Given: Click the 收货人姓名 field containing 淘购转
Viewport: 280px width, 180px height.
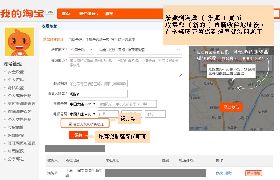Looking at the screenshot, I should click(x=98, y=94).
